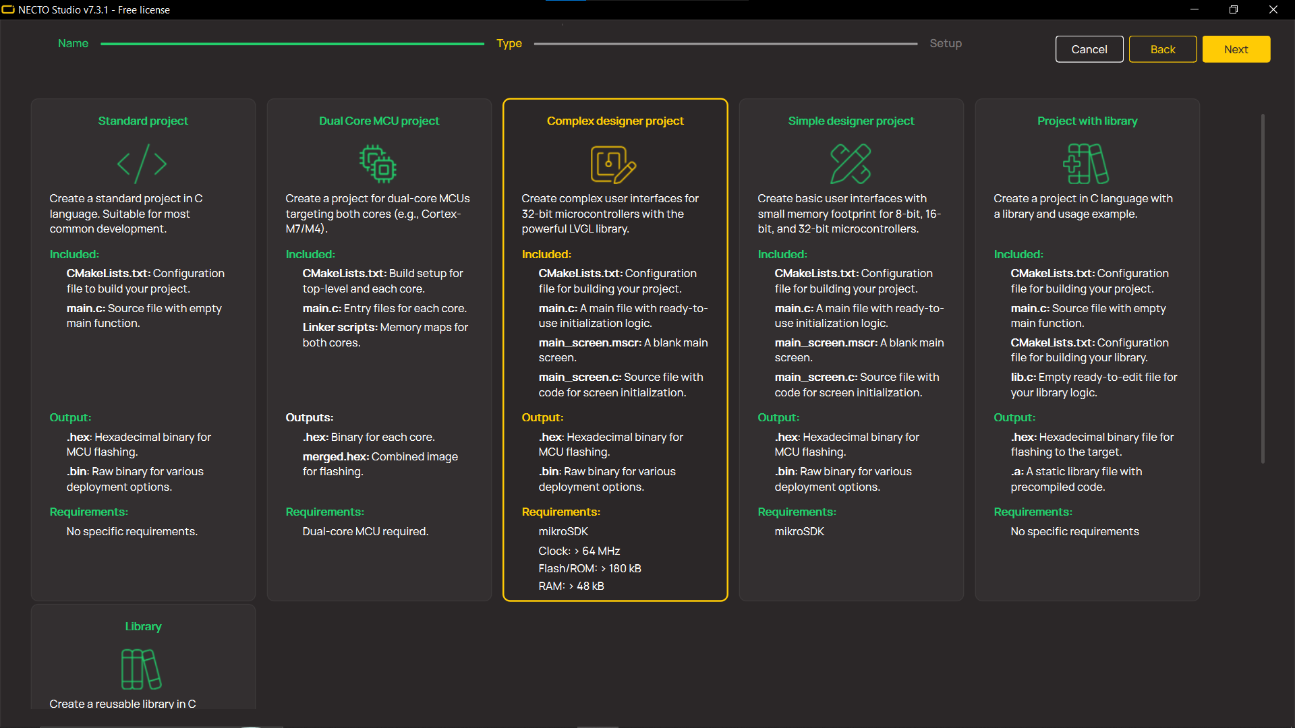Image resolution: width=1295 pixels, height=728 pixels.
Task: Click the green Name step progress line
Action: tap(292, 44)
